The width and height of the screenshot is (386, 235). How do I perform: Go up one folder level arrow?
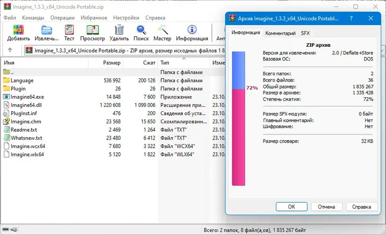point(10,50)
